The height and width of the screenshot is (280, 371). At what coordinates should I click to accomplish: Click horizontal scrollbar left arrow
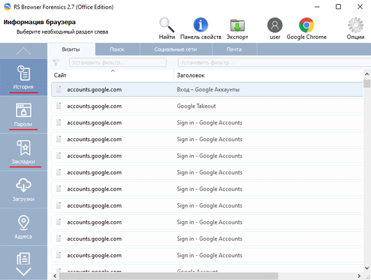tap(55, 276)
